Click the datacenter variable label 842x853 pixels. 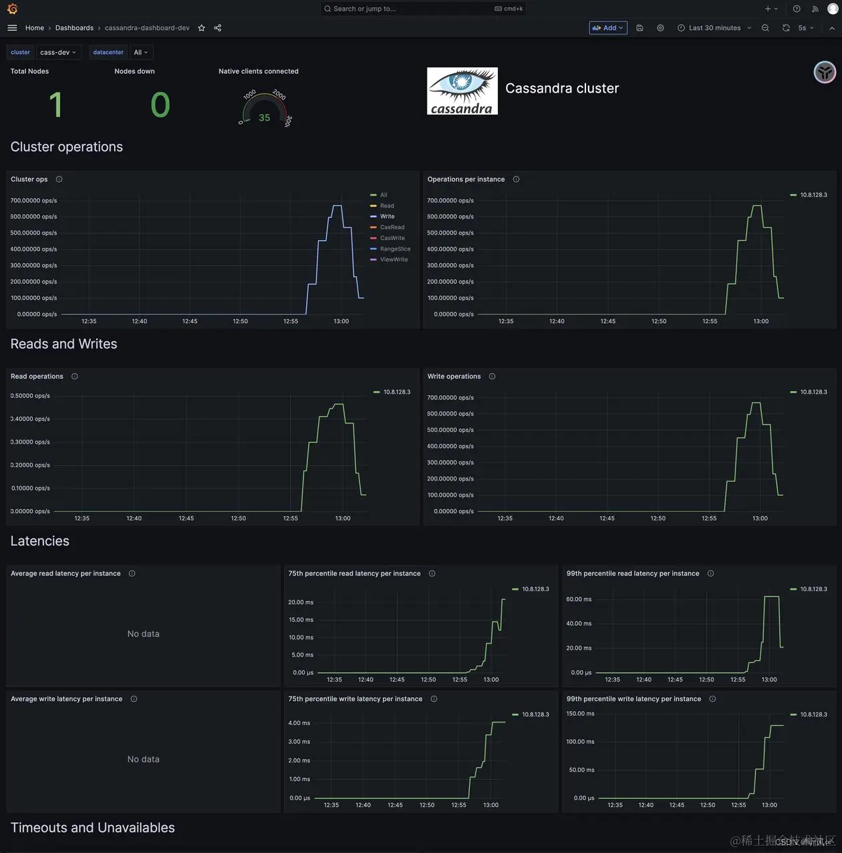(x=108, y=53)
